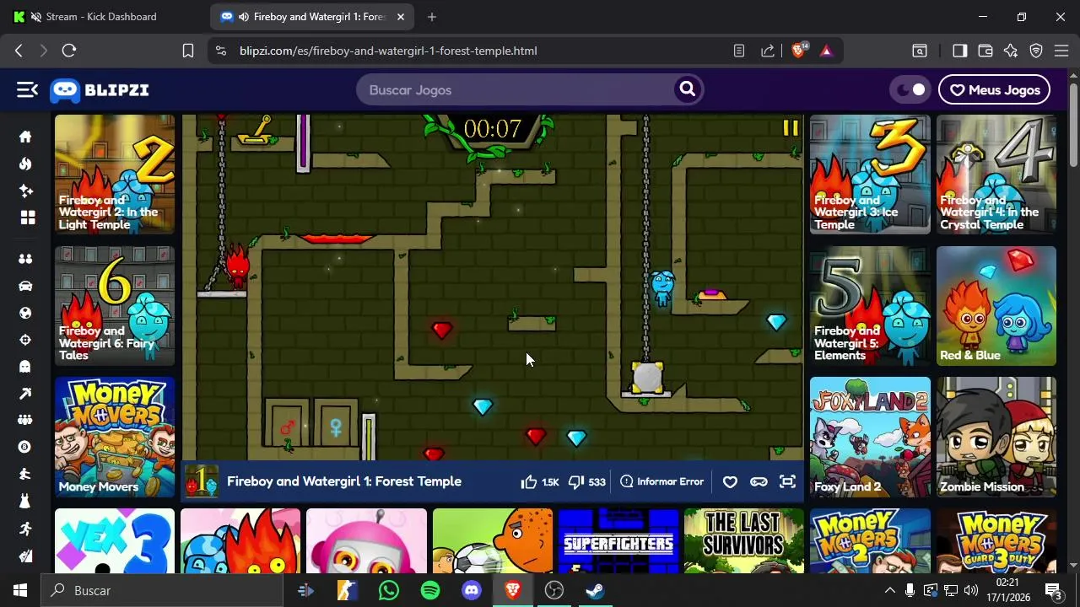Image resolution: width=1080 pixels, height=607 pixels.
Task: Open the sidebar running figure icon
Action: pyautogui.click(x=25, y=529)
